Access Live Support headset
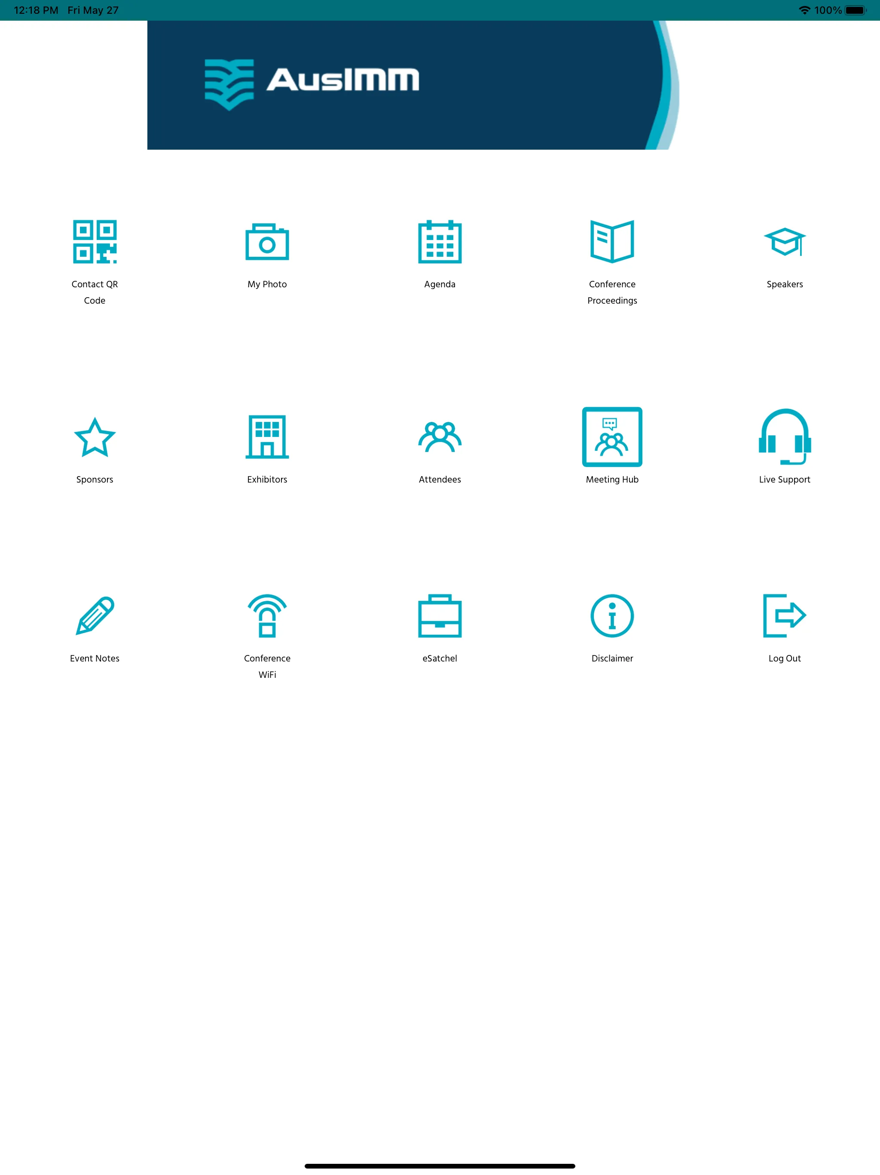The image size is (880, 1175). (785, 436)
